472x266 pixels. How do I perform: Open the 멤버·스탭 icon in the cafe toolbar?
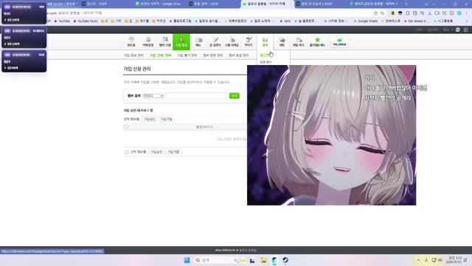[164, 41]
